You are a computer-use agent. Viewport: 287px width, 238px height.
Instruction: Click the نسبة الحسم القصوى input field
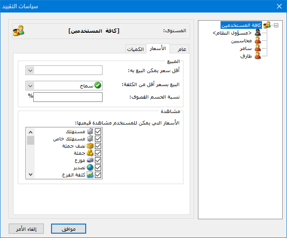click(68, 97)
